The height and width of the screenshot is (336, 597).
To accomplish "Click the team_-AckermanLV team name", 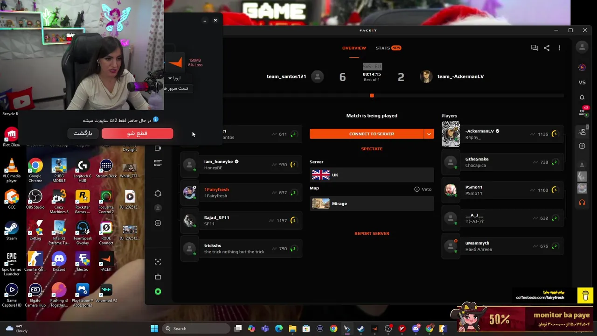I will pyautogui.click(x=460, y=77).
